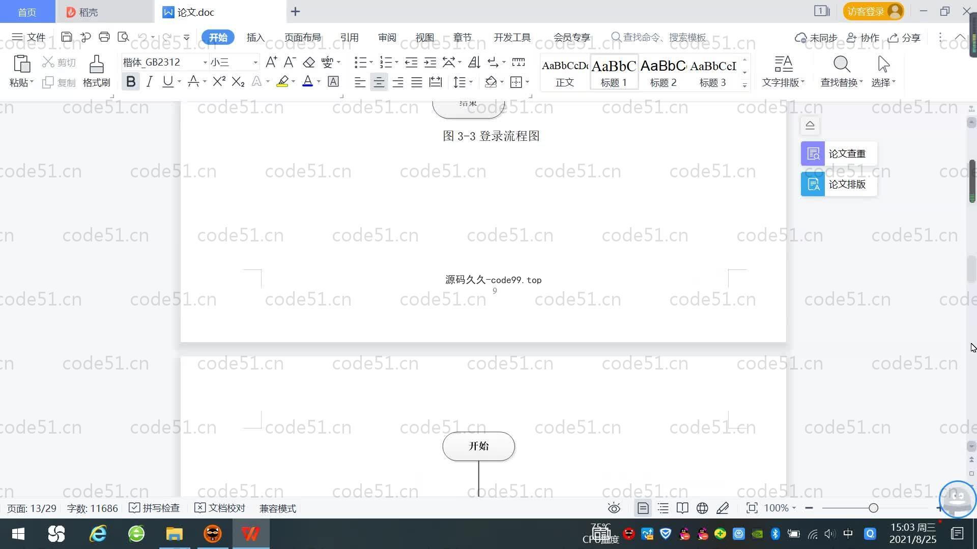Click the Print icon
977x549 pixels.
pos(104,37)
